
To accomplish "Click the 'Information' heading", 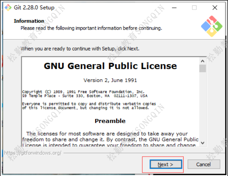I will point(29,21).
